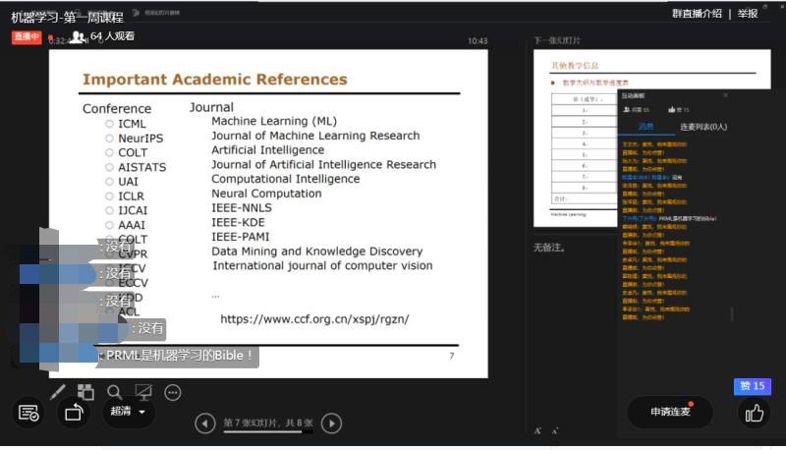Click the thumbs-up like button
The width and height of the screenshot is (786, 450).
[754, 413]
